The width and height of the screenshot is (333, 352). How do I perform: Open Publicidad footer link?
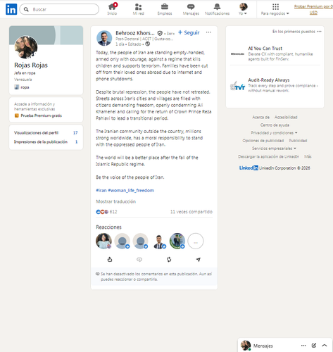click(x=298, y=141)
